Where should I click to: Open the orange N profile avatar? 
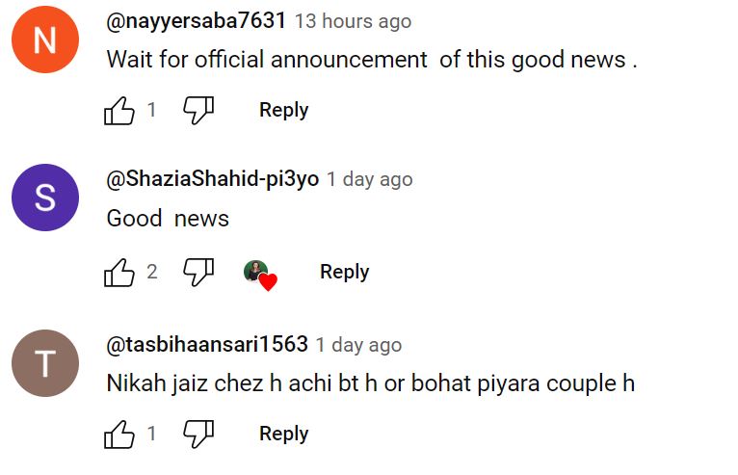coord(45,40)
